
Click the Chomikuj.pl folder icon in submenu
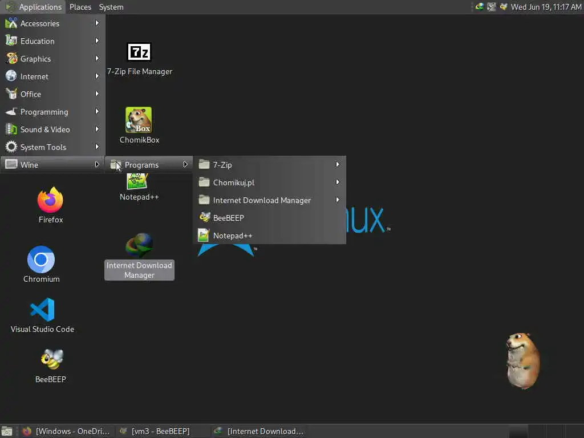point(204,182)
